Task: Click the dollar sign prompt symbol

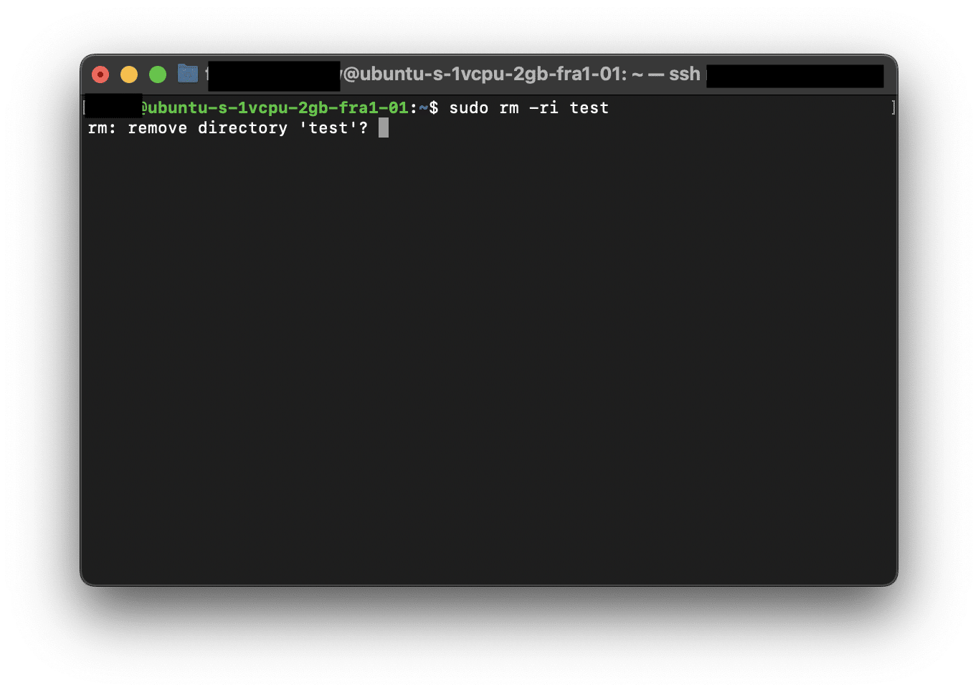Action: pyautogui.click(x=433, y=108)
